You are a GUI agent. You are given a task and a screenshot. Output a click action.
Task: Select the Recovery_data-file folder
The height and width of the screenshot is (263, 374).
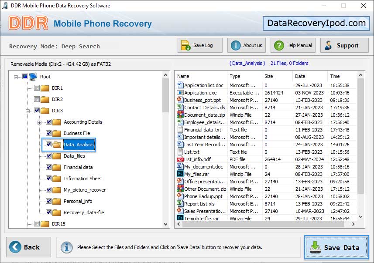tap(84, 212)
